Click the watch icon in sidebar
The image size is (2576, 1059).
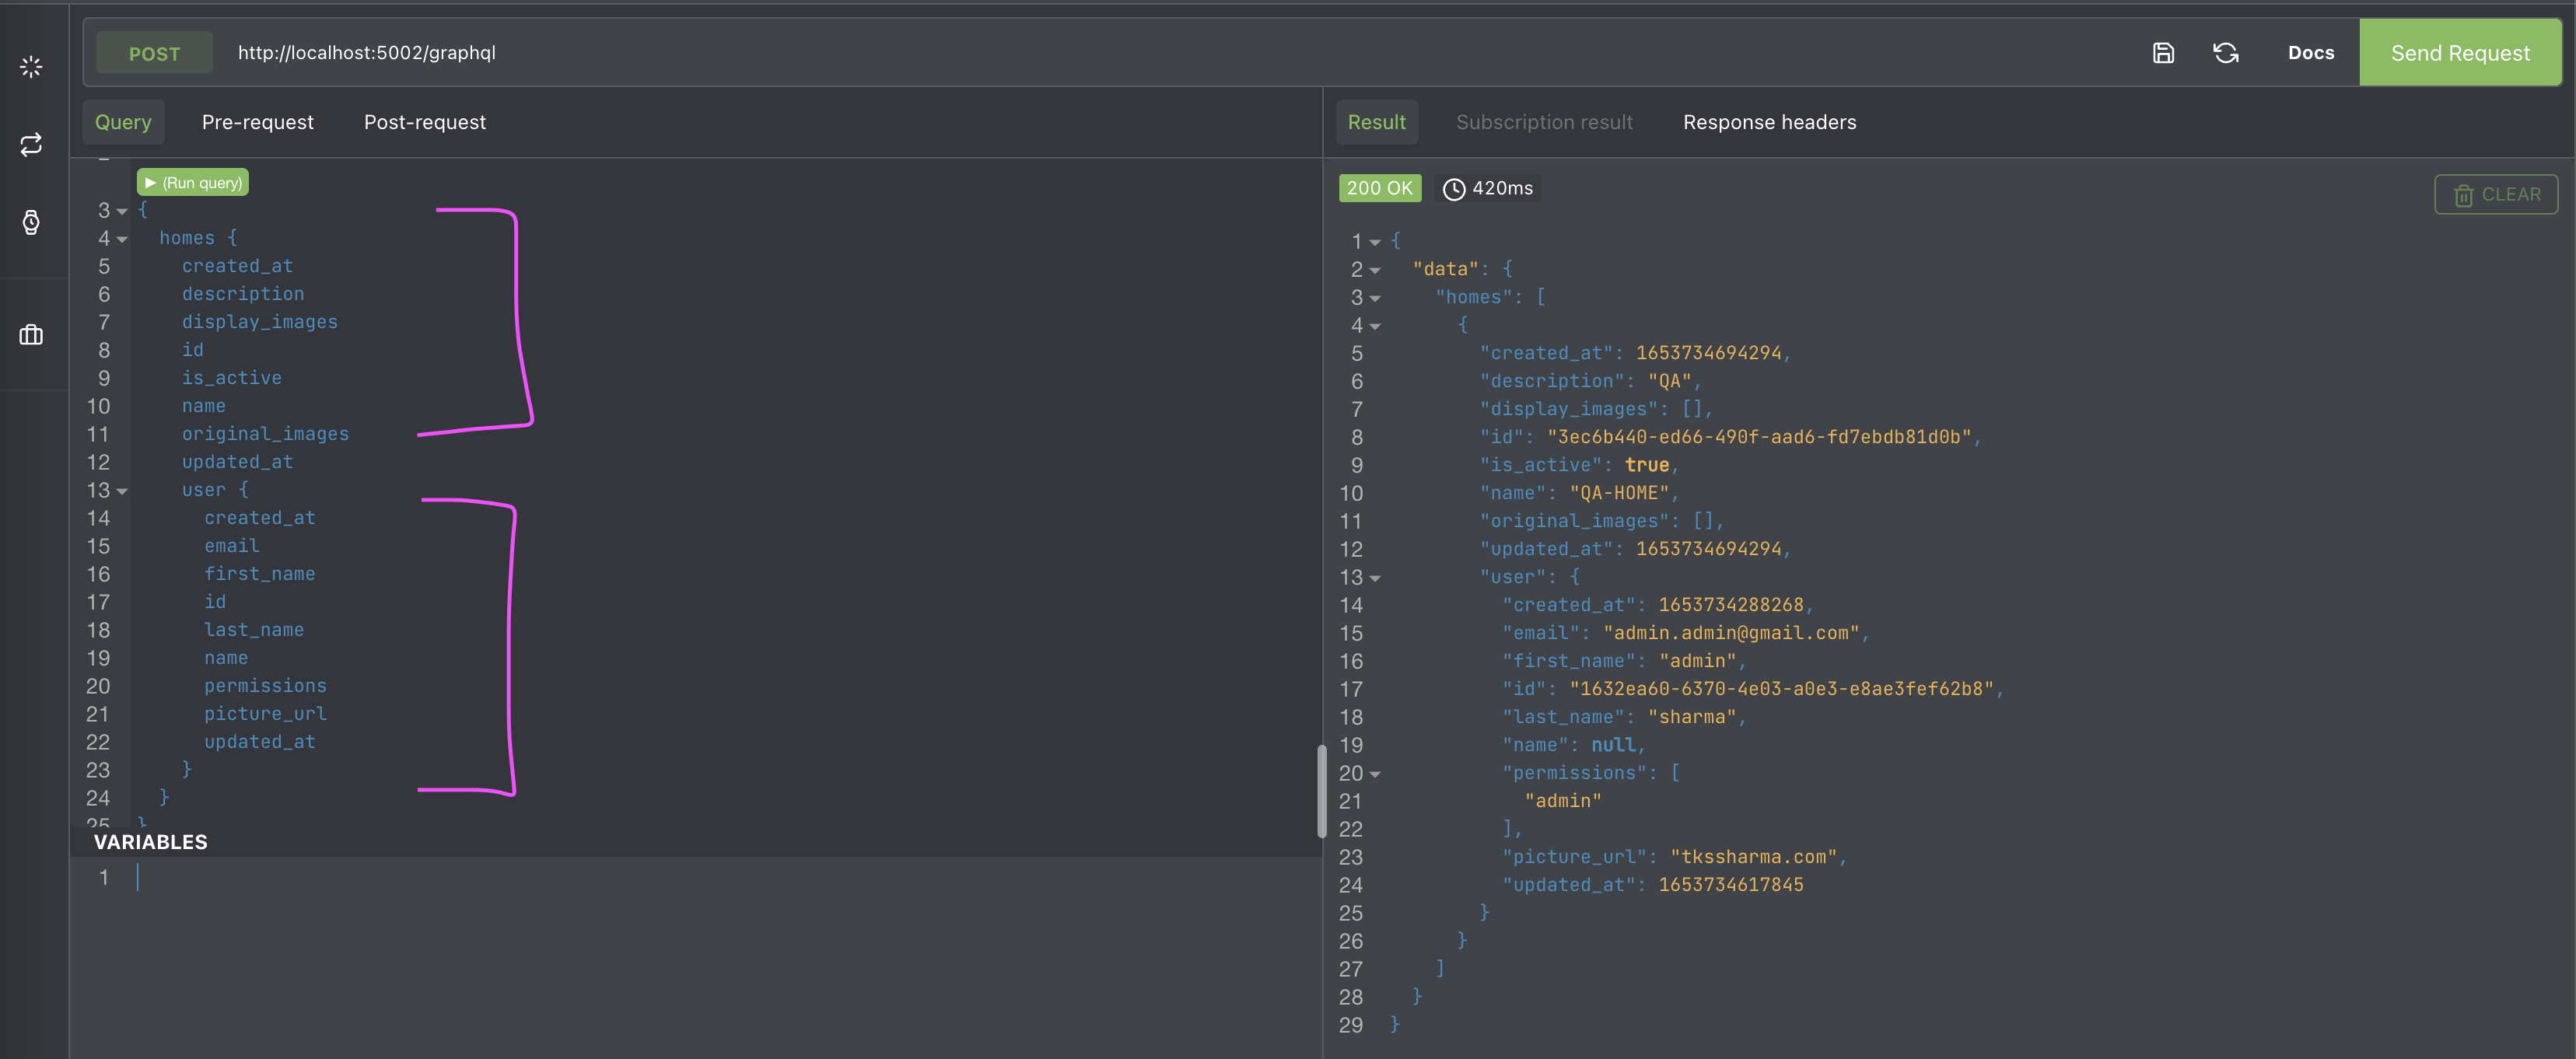[31, 222]
